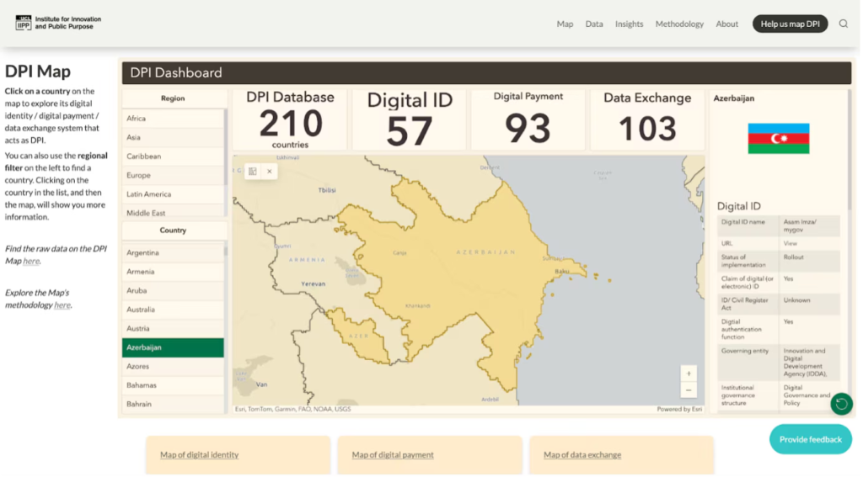Select Europe in the Region list
The width and height of the screenshot is (863, 477).
pos(139,175)
